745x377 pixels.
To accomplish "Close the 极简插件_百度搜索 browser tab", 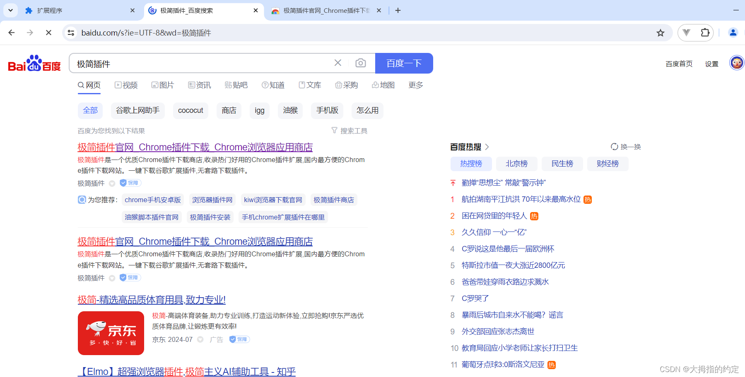I will [256, 10].
